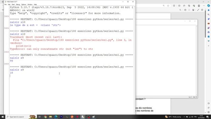Show hidden system tray icons chevron
The image size is (211, 119).
184,117
